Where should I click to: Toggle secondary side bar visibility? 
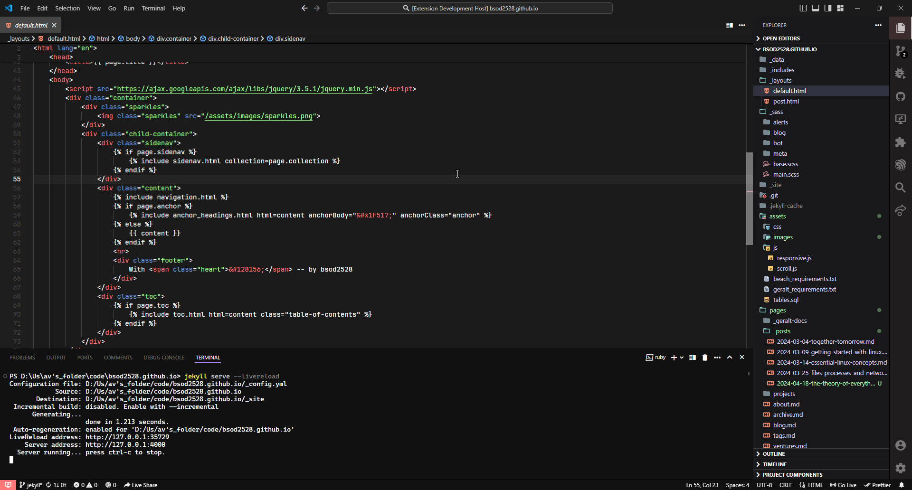click(828, 8)
